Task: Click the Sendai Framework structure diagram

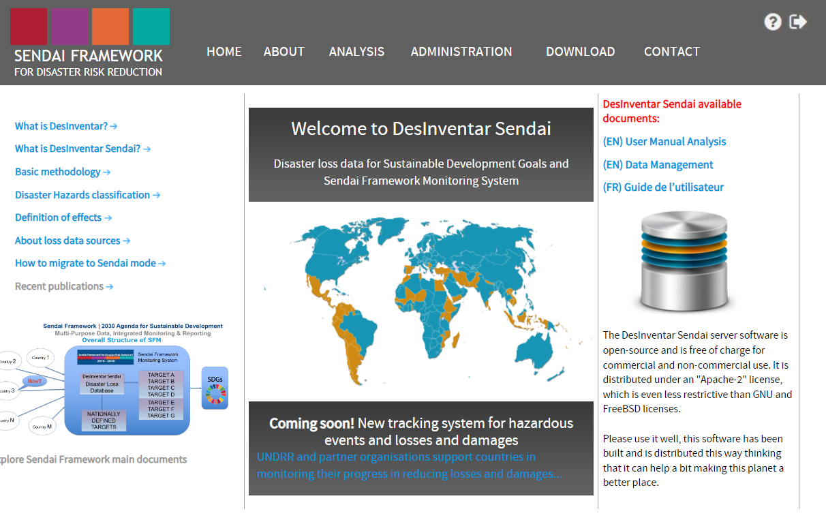Action: (x=112, y=380)
